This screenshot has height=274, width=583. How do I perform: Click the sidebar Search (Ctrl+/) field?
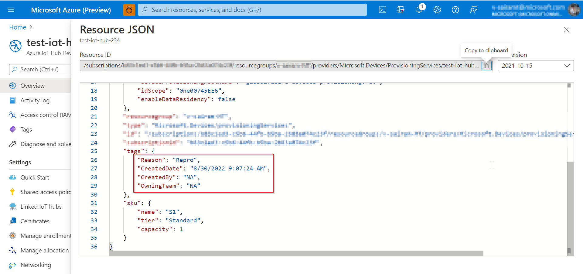coord(40,69)
